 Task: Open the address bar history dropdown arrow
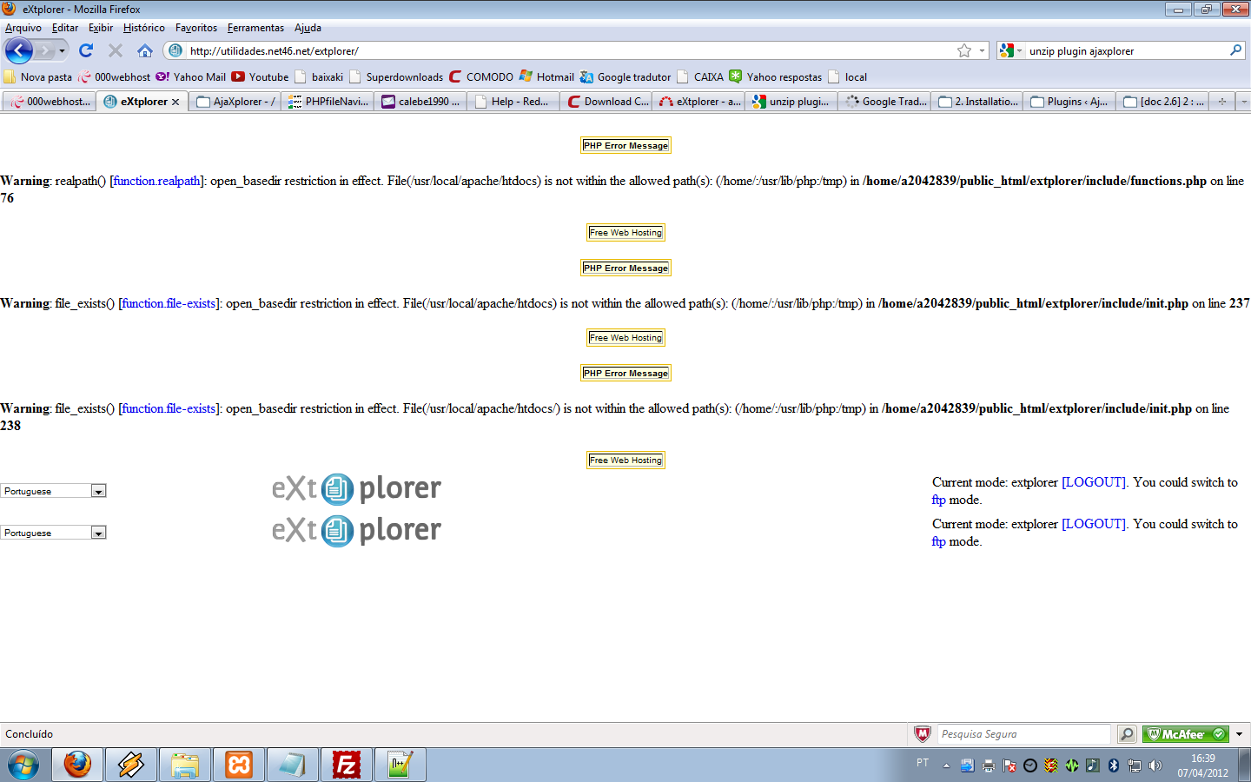pyautogui.click(x=982, y=50)
